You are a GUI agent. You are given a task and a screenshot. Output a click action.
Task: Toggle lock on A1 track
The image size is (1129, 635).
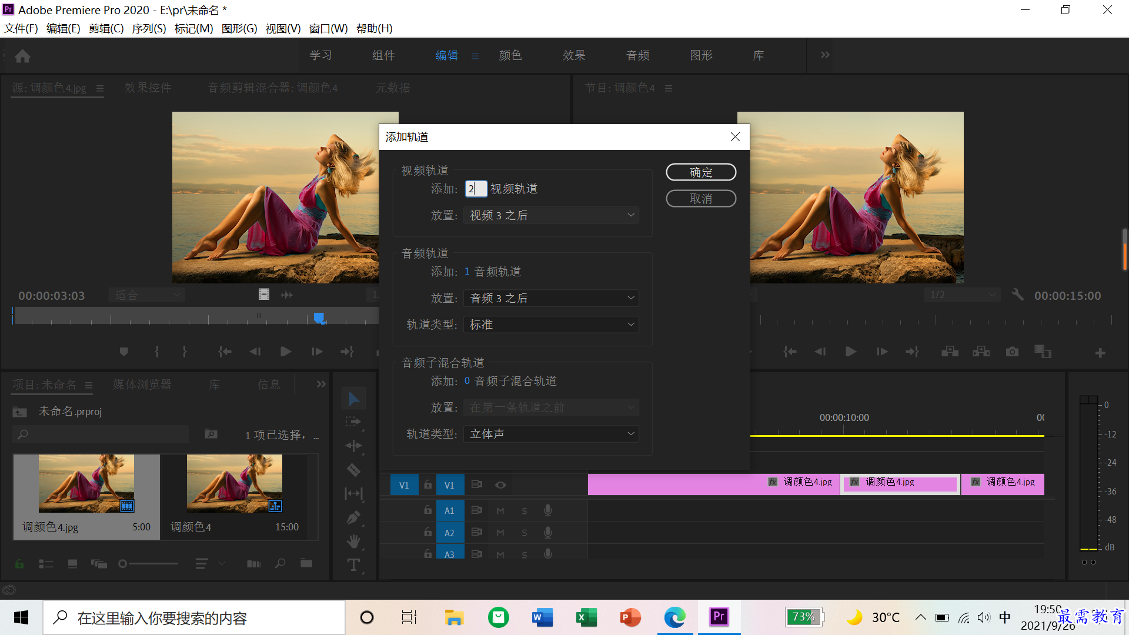428,510
